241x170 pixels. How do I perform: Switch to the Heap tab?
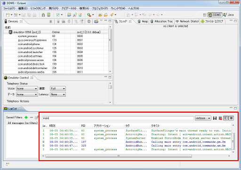click(143, 22)
